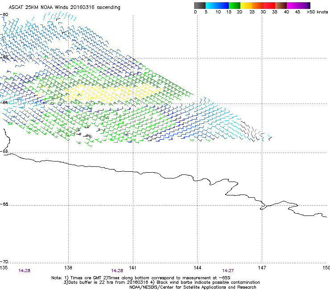
Task: Click the gray 0-5 knots legend segment
Action: point(200,5)
